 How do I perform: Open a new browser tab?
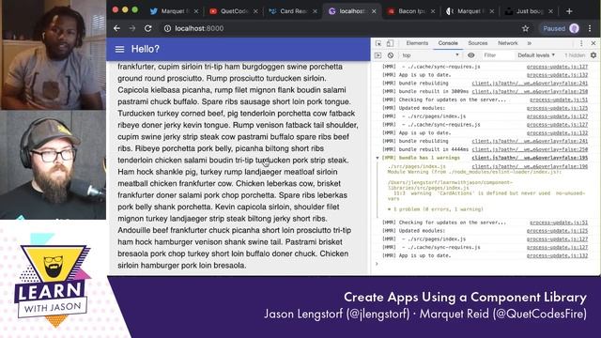click(x=569, y=11)
